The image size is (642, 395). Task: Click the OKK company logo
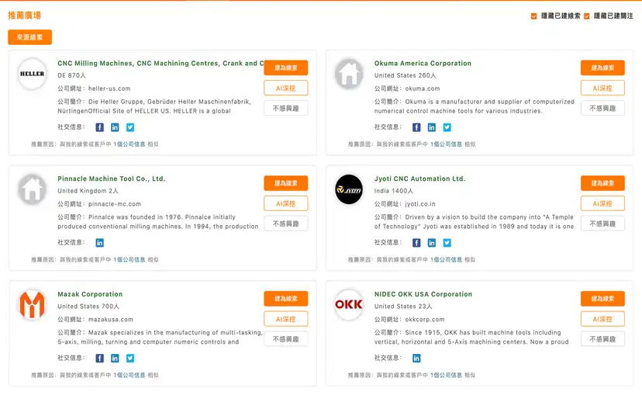(349, 305)
